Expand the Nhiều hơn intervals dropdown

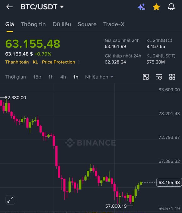click(x=99, y=77)
